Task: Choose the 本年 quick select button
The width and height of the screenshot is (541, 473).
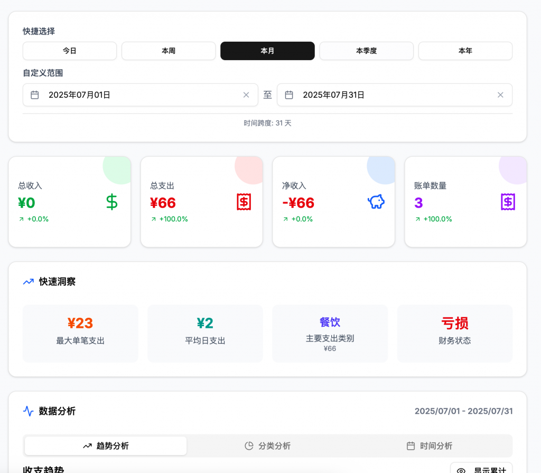Action: click(465, 51)
